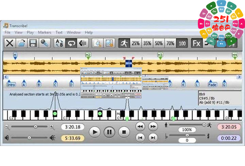
Task: Select the H3 section marker
Action: [x=160, y=56]
